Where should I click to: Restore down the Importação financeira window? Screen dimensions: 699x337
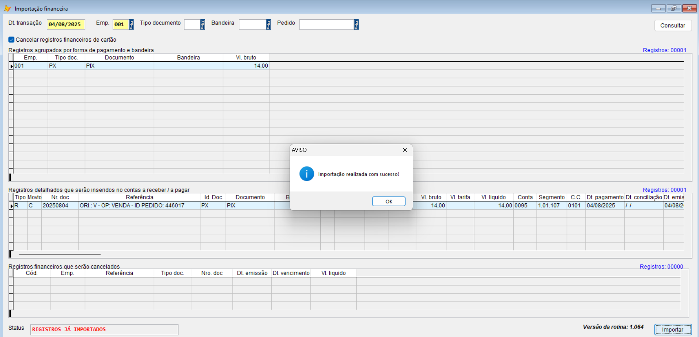(673, 8)
